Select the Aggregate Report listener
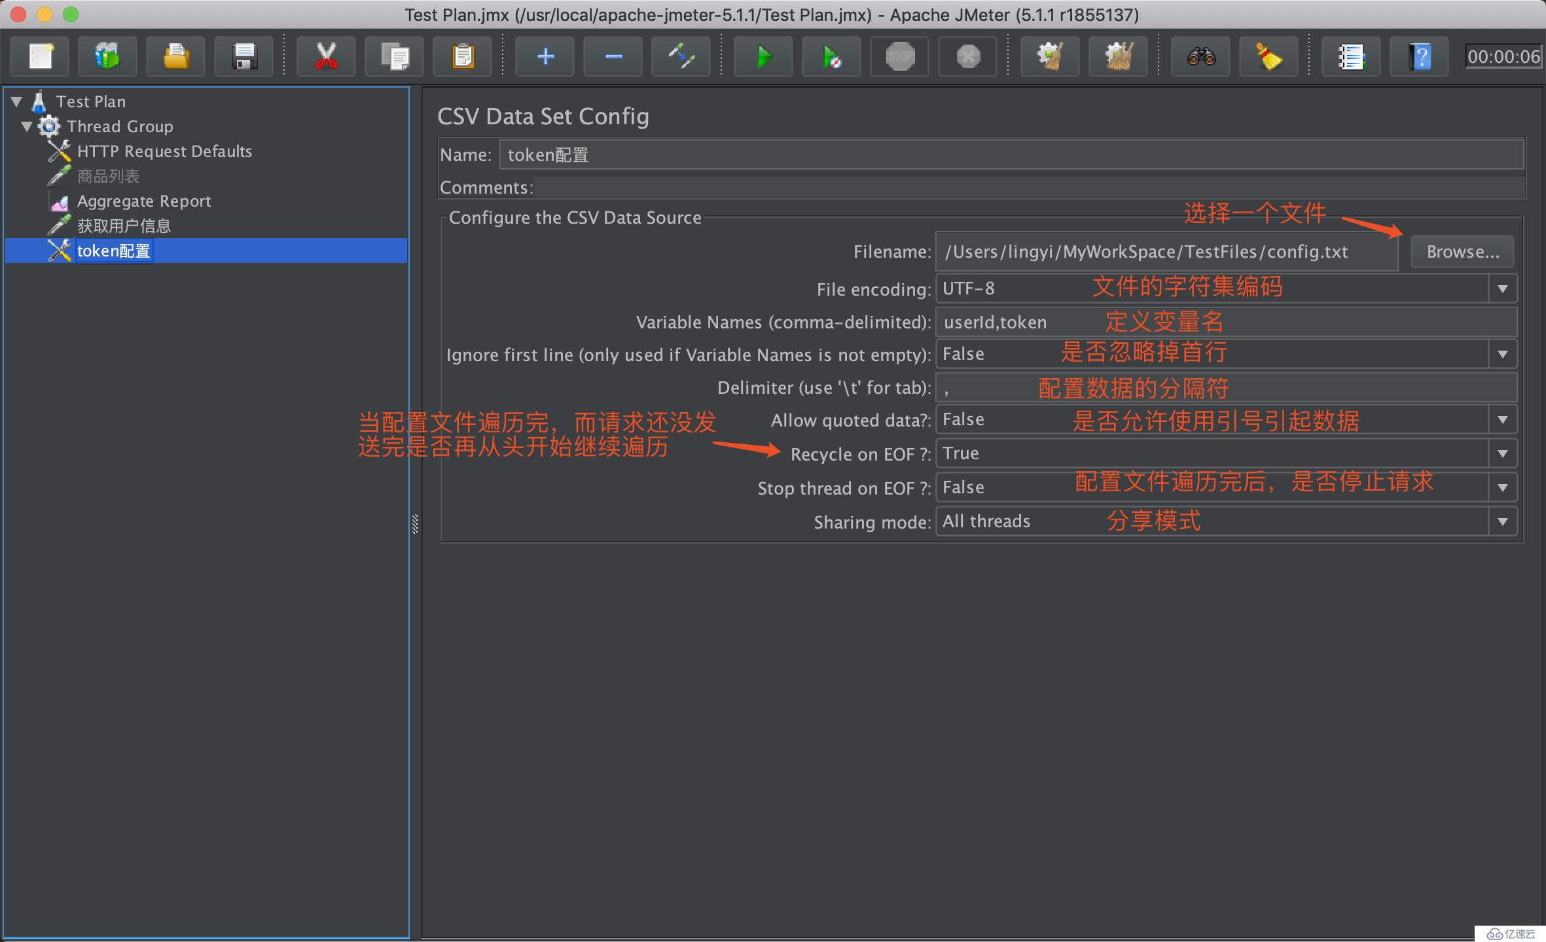 pos(144,201)
